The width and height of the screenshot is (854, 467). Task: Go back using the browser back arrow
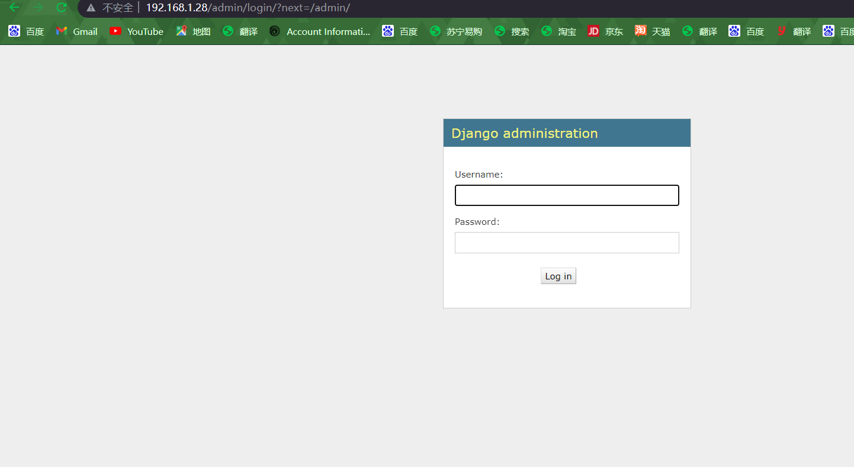pyautogui.click(x=14, y=8)
